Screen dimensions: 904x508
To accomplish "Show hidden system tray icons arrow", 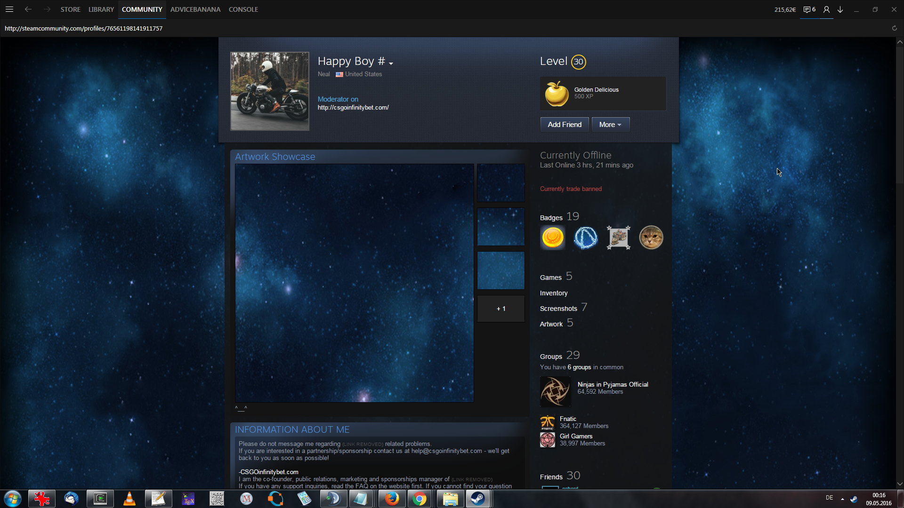I will pos(842,499).
